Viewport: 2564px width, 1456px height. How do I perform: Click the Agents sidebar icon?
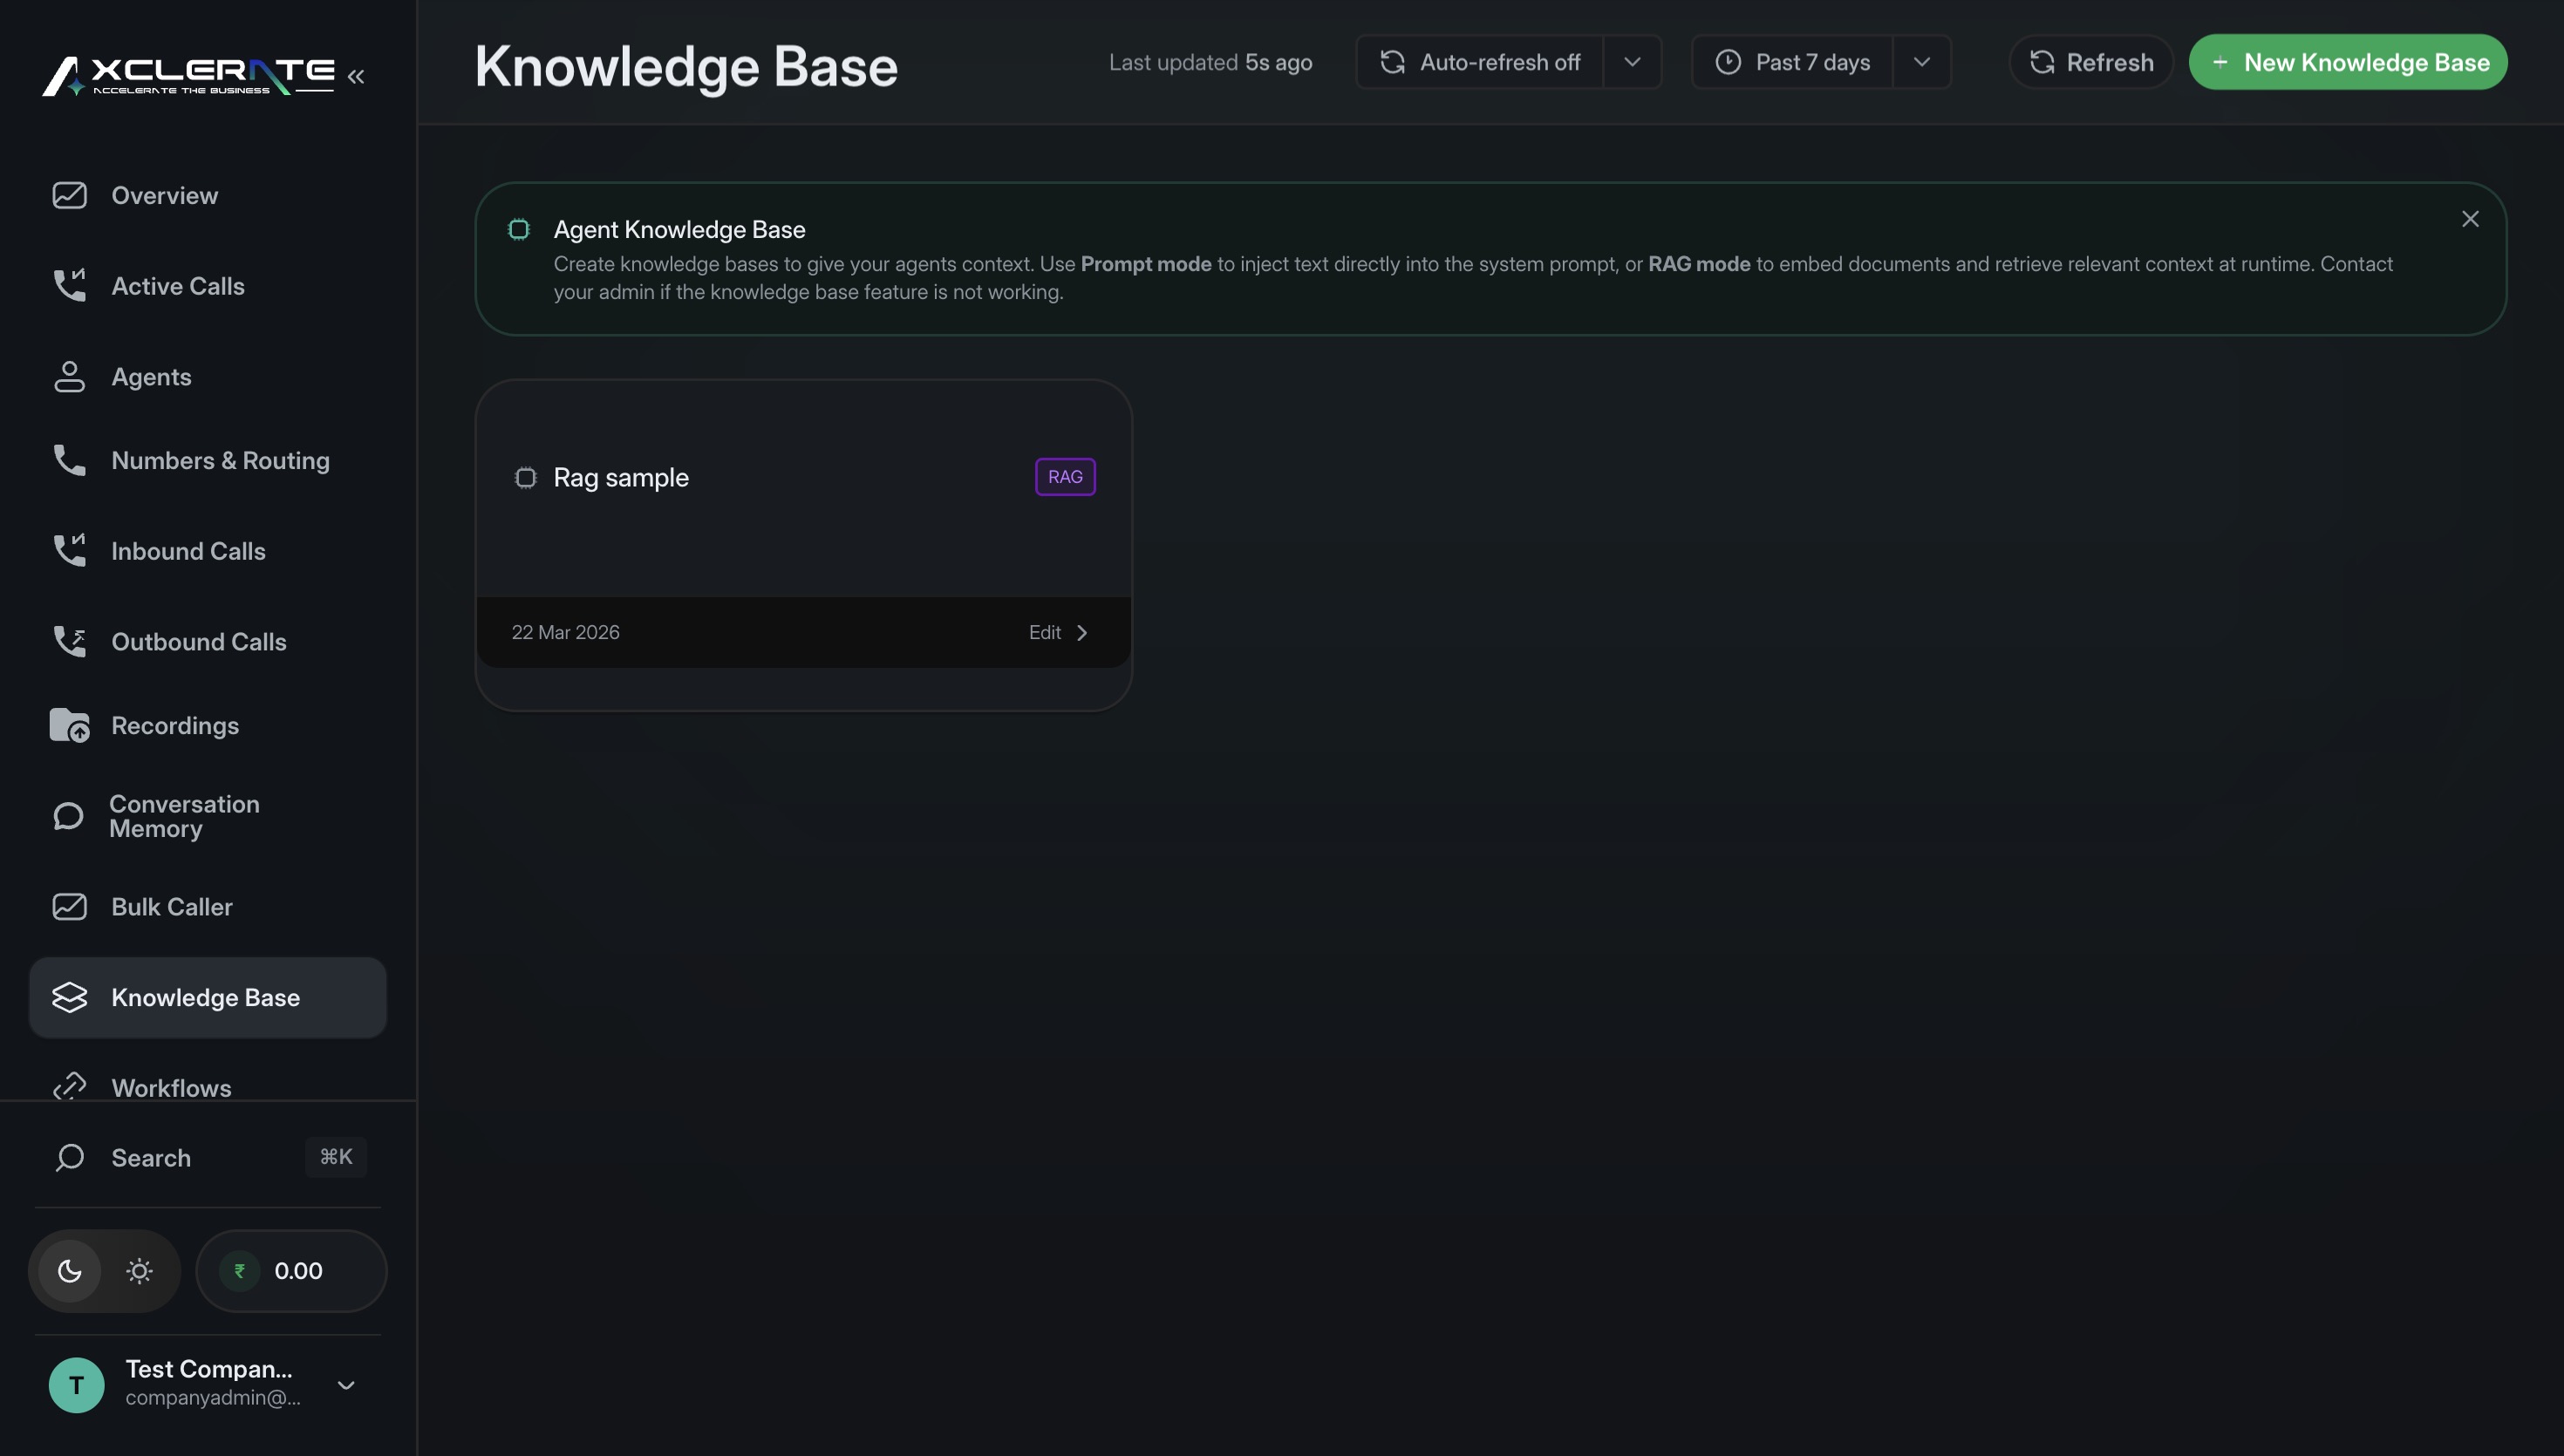68,377
